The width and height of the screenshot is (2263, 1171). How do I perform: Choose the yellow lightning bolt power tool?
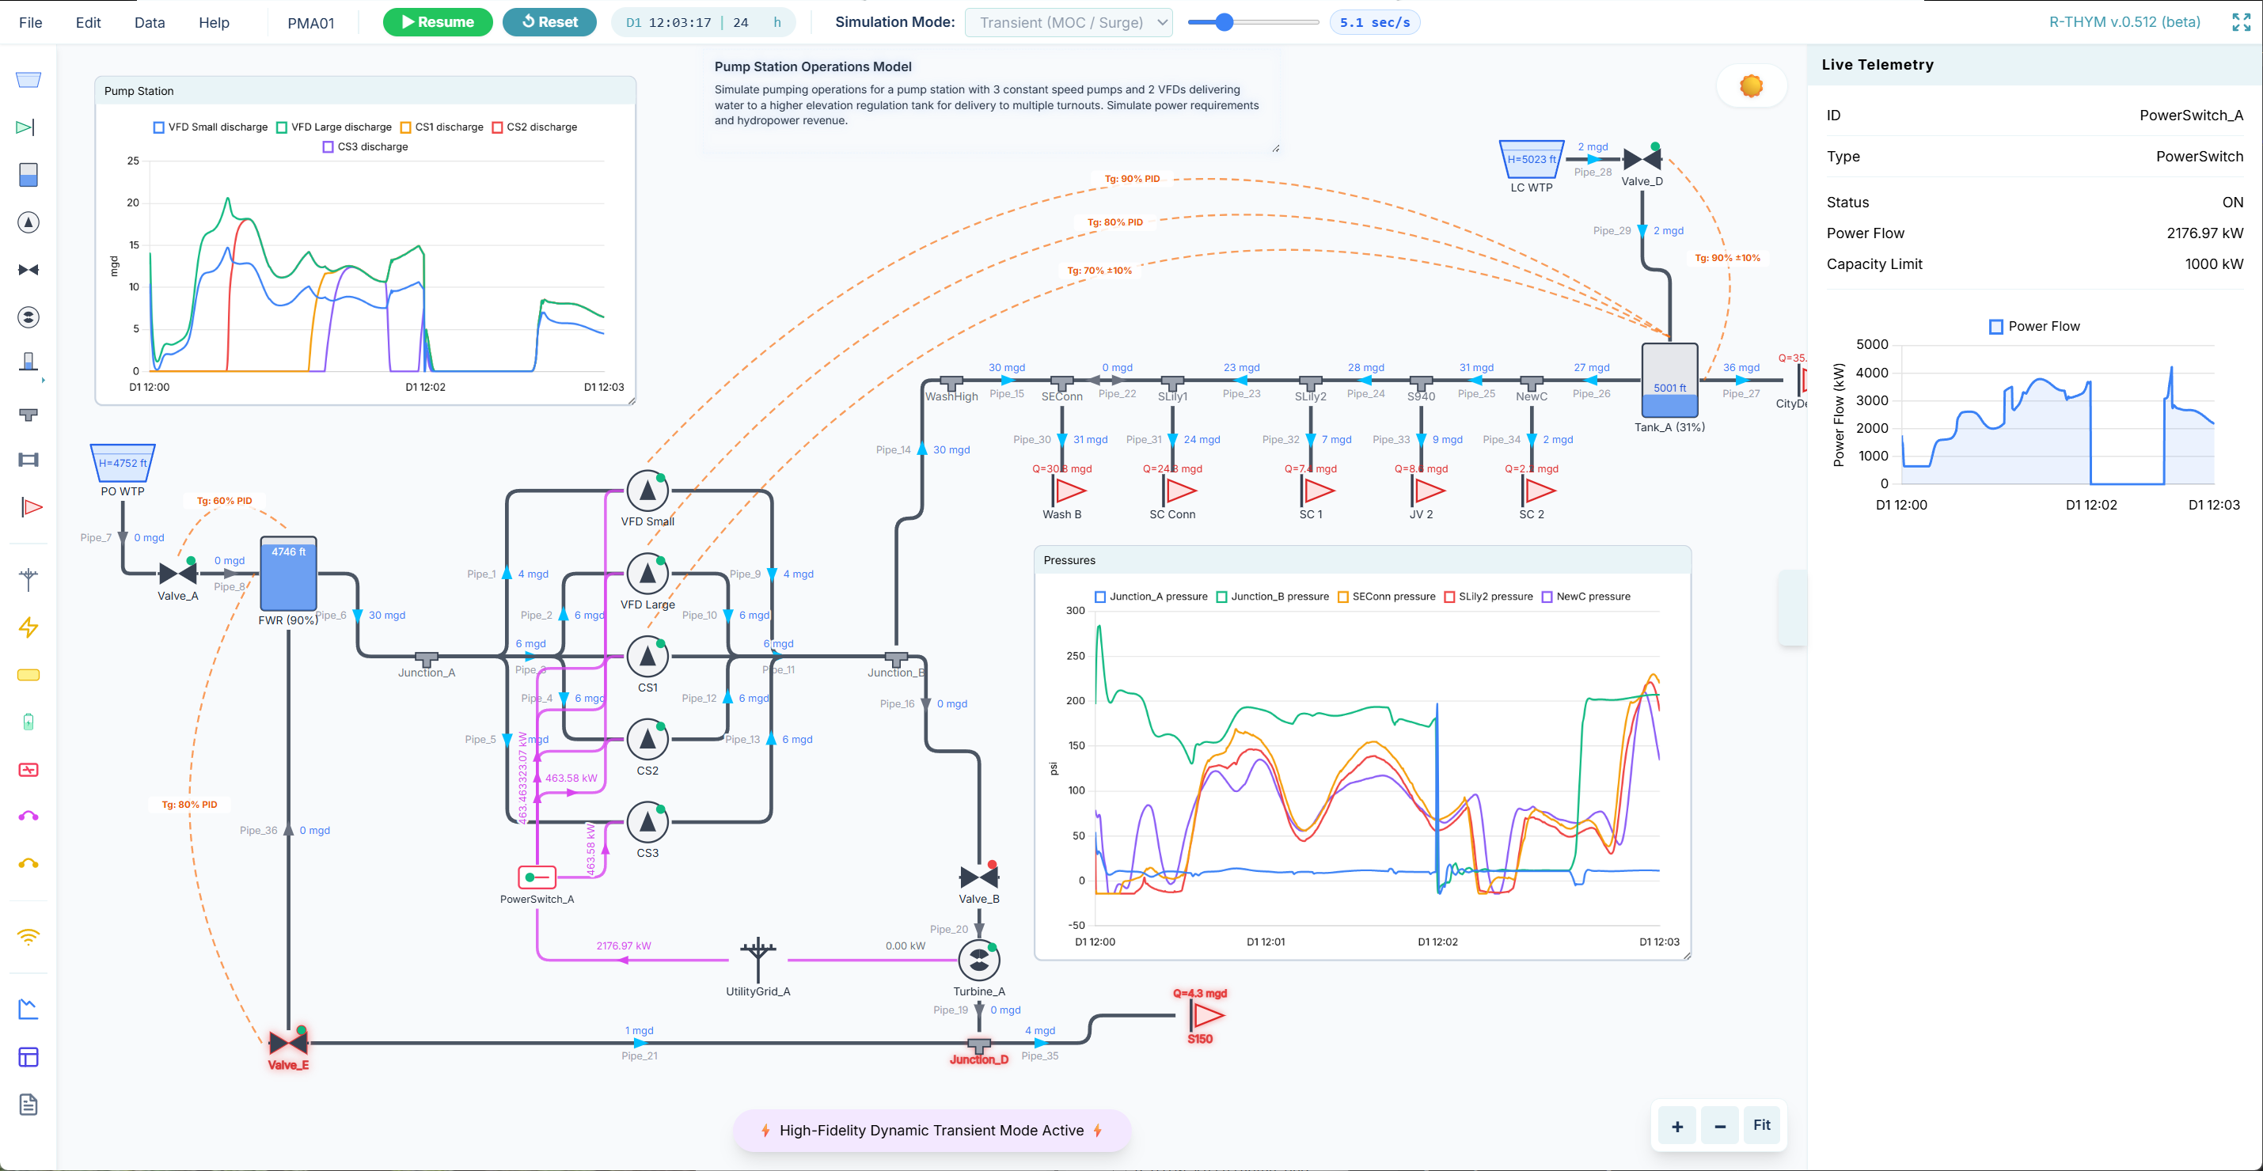point(28,627)
